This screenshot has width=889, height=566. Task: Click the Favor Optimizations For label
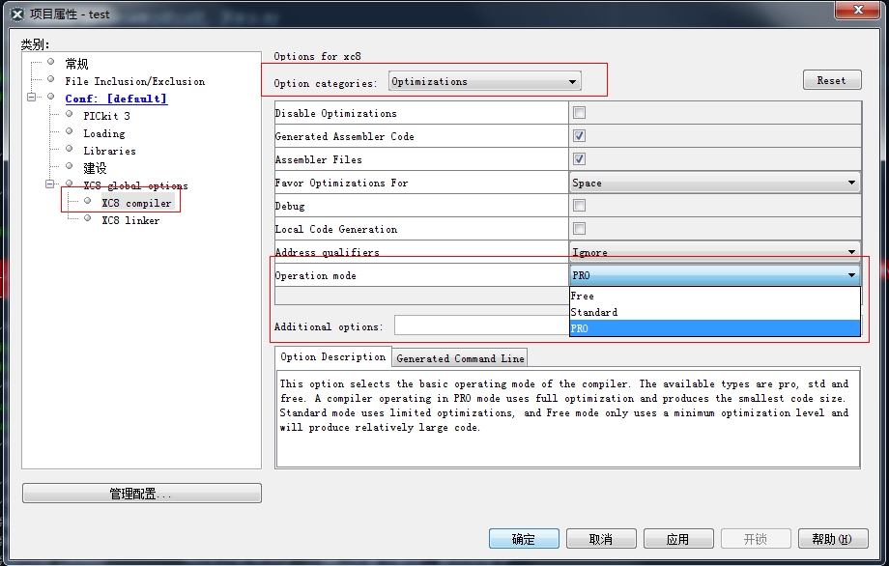point(341,183)
